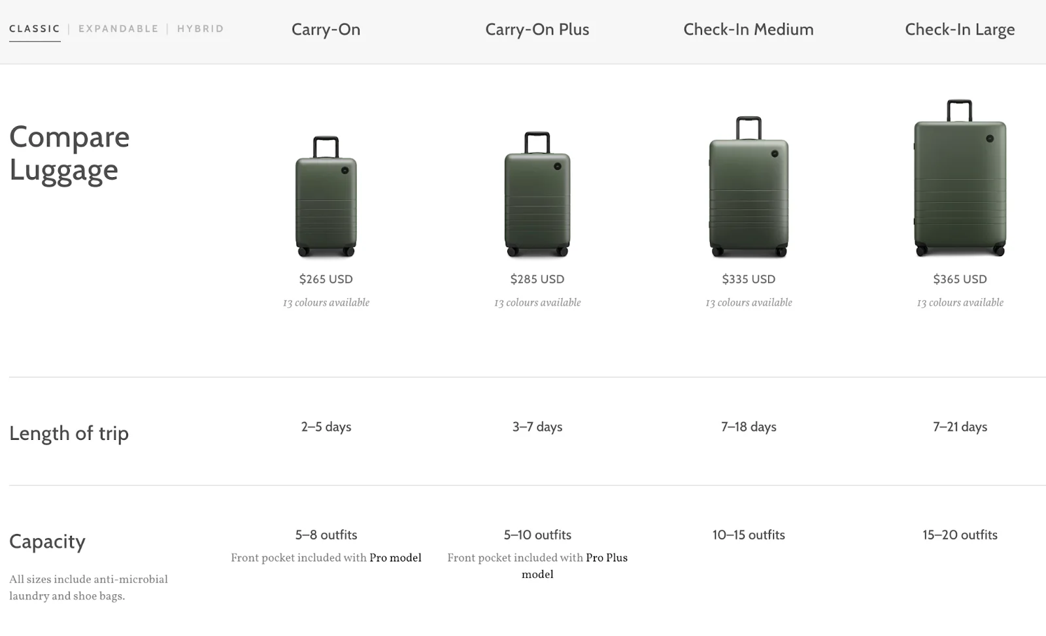
Task: View 13 colours available under Carry-On
Action: point(326,302)
